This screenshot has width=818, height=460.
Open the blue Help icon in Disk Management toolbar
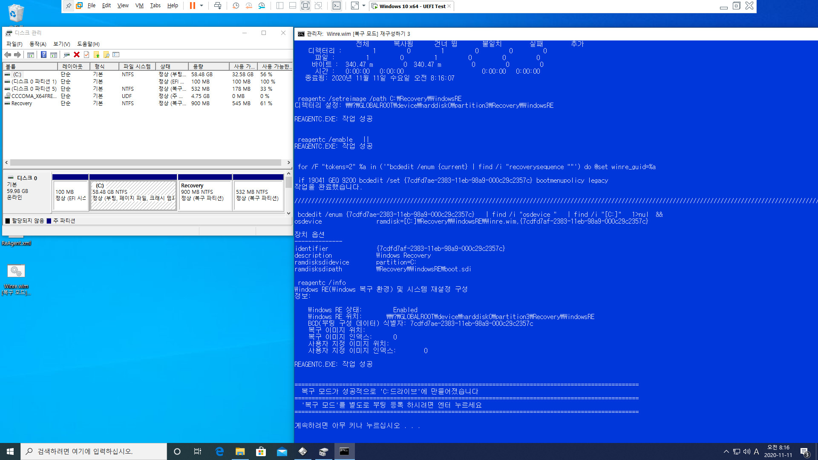coord(43,55)
